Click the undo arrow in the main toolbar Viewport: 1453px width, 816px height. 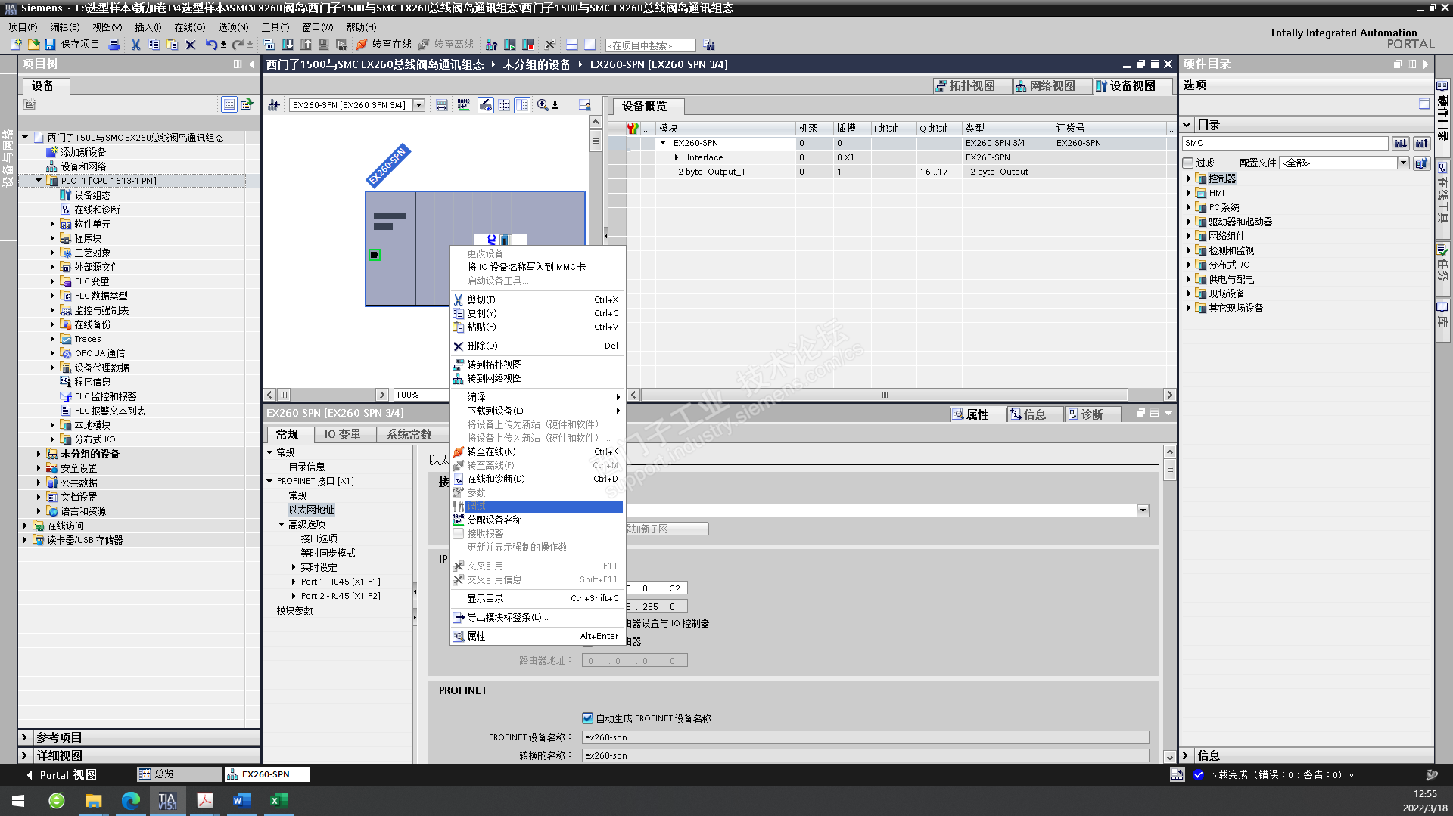pyautogui.click(x=211, y=45)
